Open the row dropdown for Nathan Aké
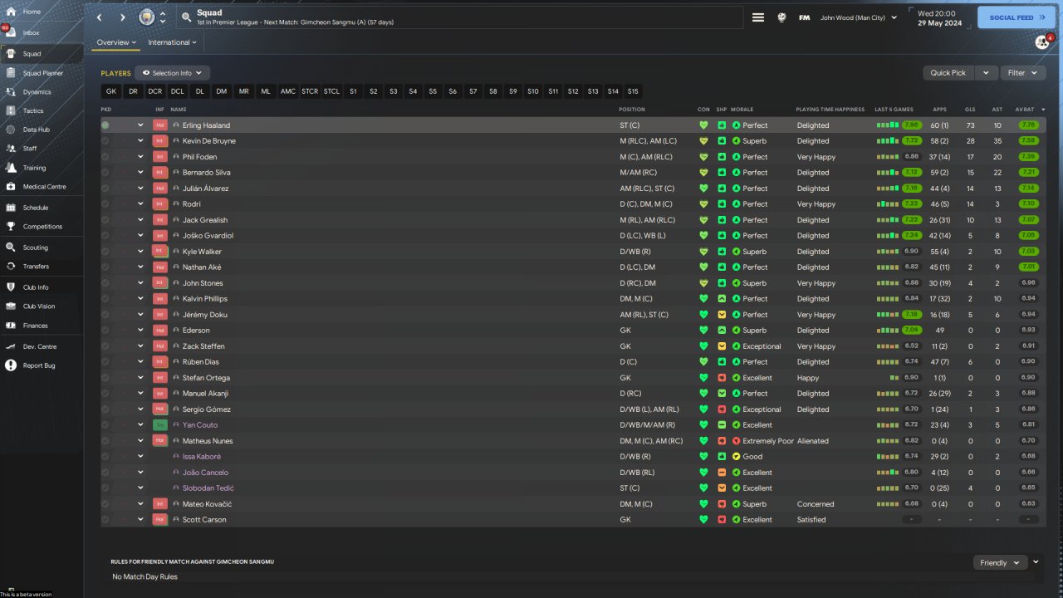This screenshot has width=1063, height=598. pos(140,267)
